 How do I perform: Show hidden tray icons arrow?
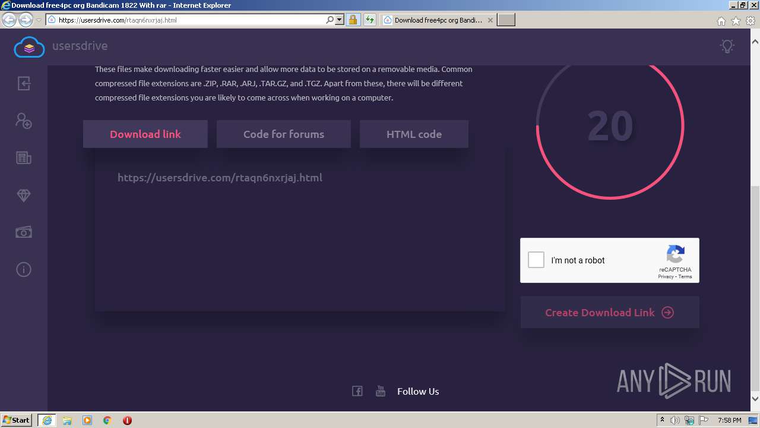(x=662, y=420)
